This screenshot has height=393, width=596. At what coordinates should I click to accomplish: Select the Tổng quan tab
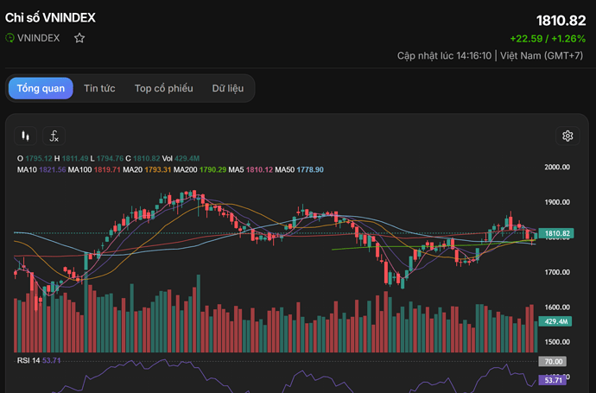41,88
